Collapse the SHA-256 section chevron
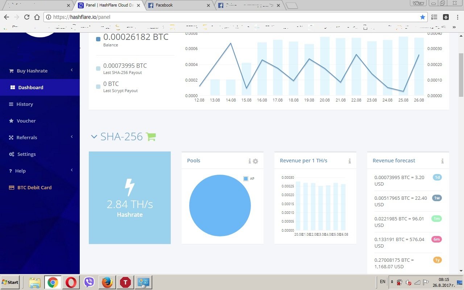Image resolution: width=464 pixels, height=290 pixels. click(94, 137)
